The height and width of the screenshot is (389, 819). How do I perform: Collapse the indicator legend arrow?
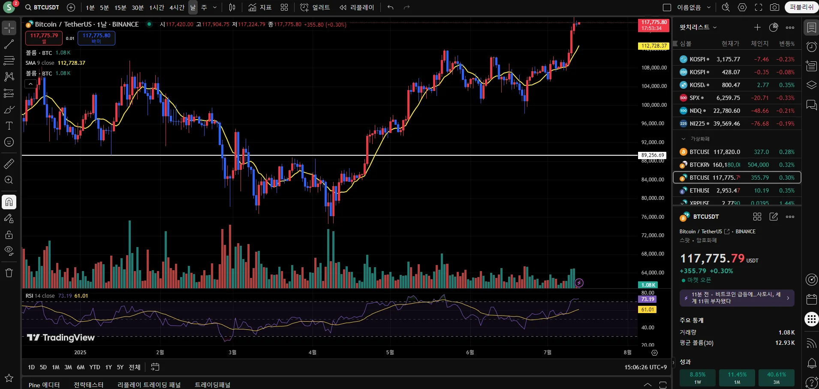[30, 84]
